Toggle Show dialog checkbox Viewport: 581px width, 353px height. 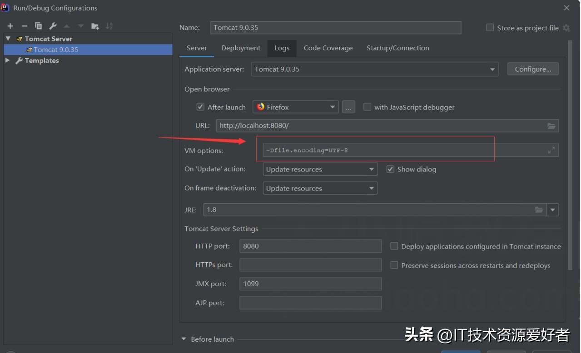[390, 169]
